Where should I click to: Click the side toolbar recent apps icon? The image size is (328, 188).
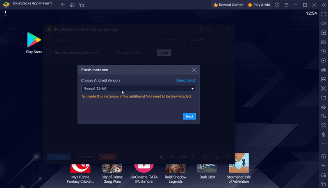323,184
